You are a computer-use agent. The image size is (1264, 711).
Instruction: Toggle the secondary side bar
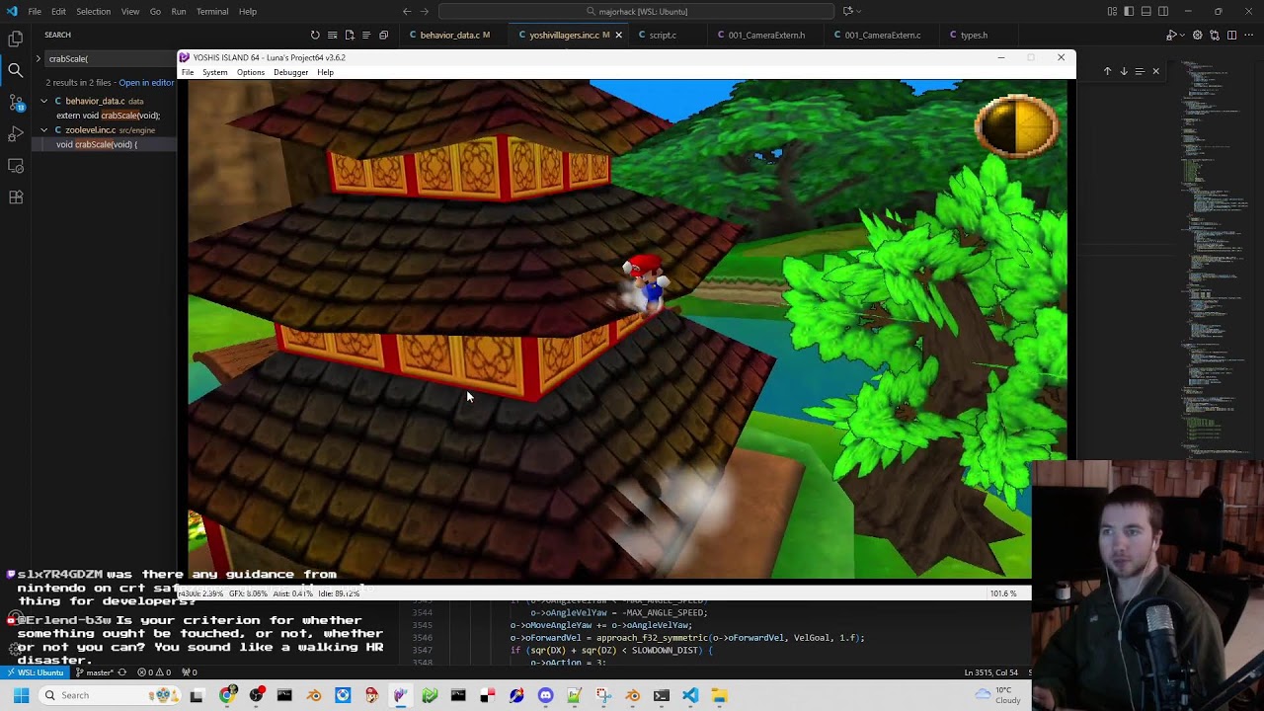tap(1162, 11)
